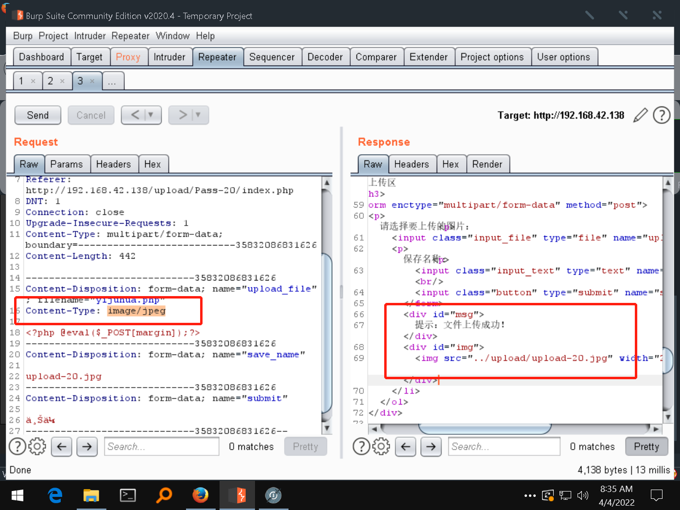Open request search settings gear

37,446
